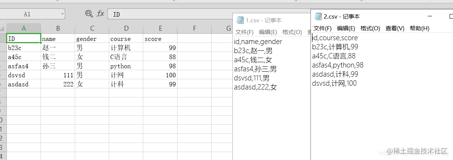Screen dimensions: 453x160
Task: Select column D header
Action: [126, 28]
